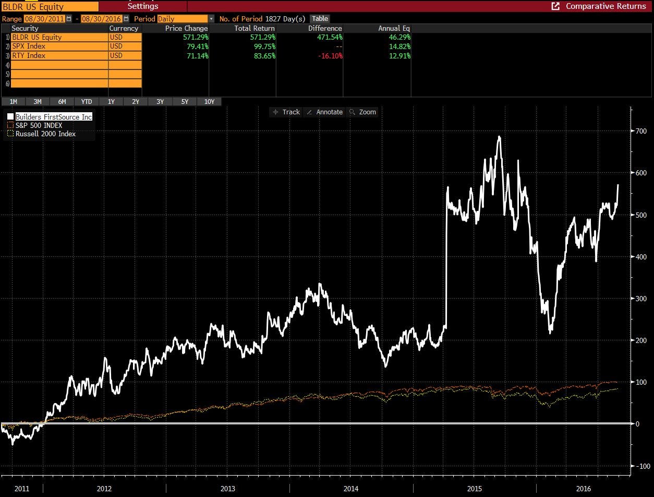Select the SPX Index security row
Image resolution: width=654 pixels, height=497 pixels.
point(59,46)
